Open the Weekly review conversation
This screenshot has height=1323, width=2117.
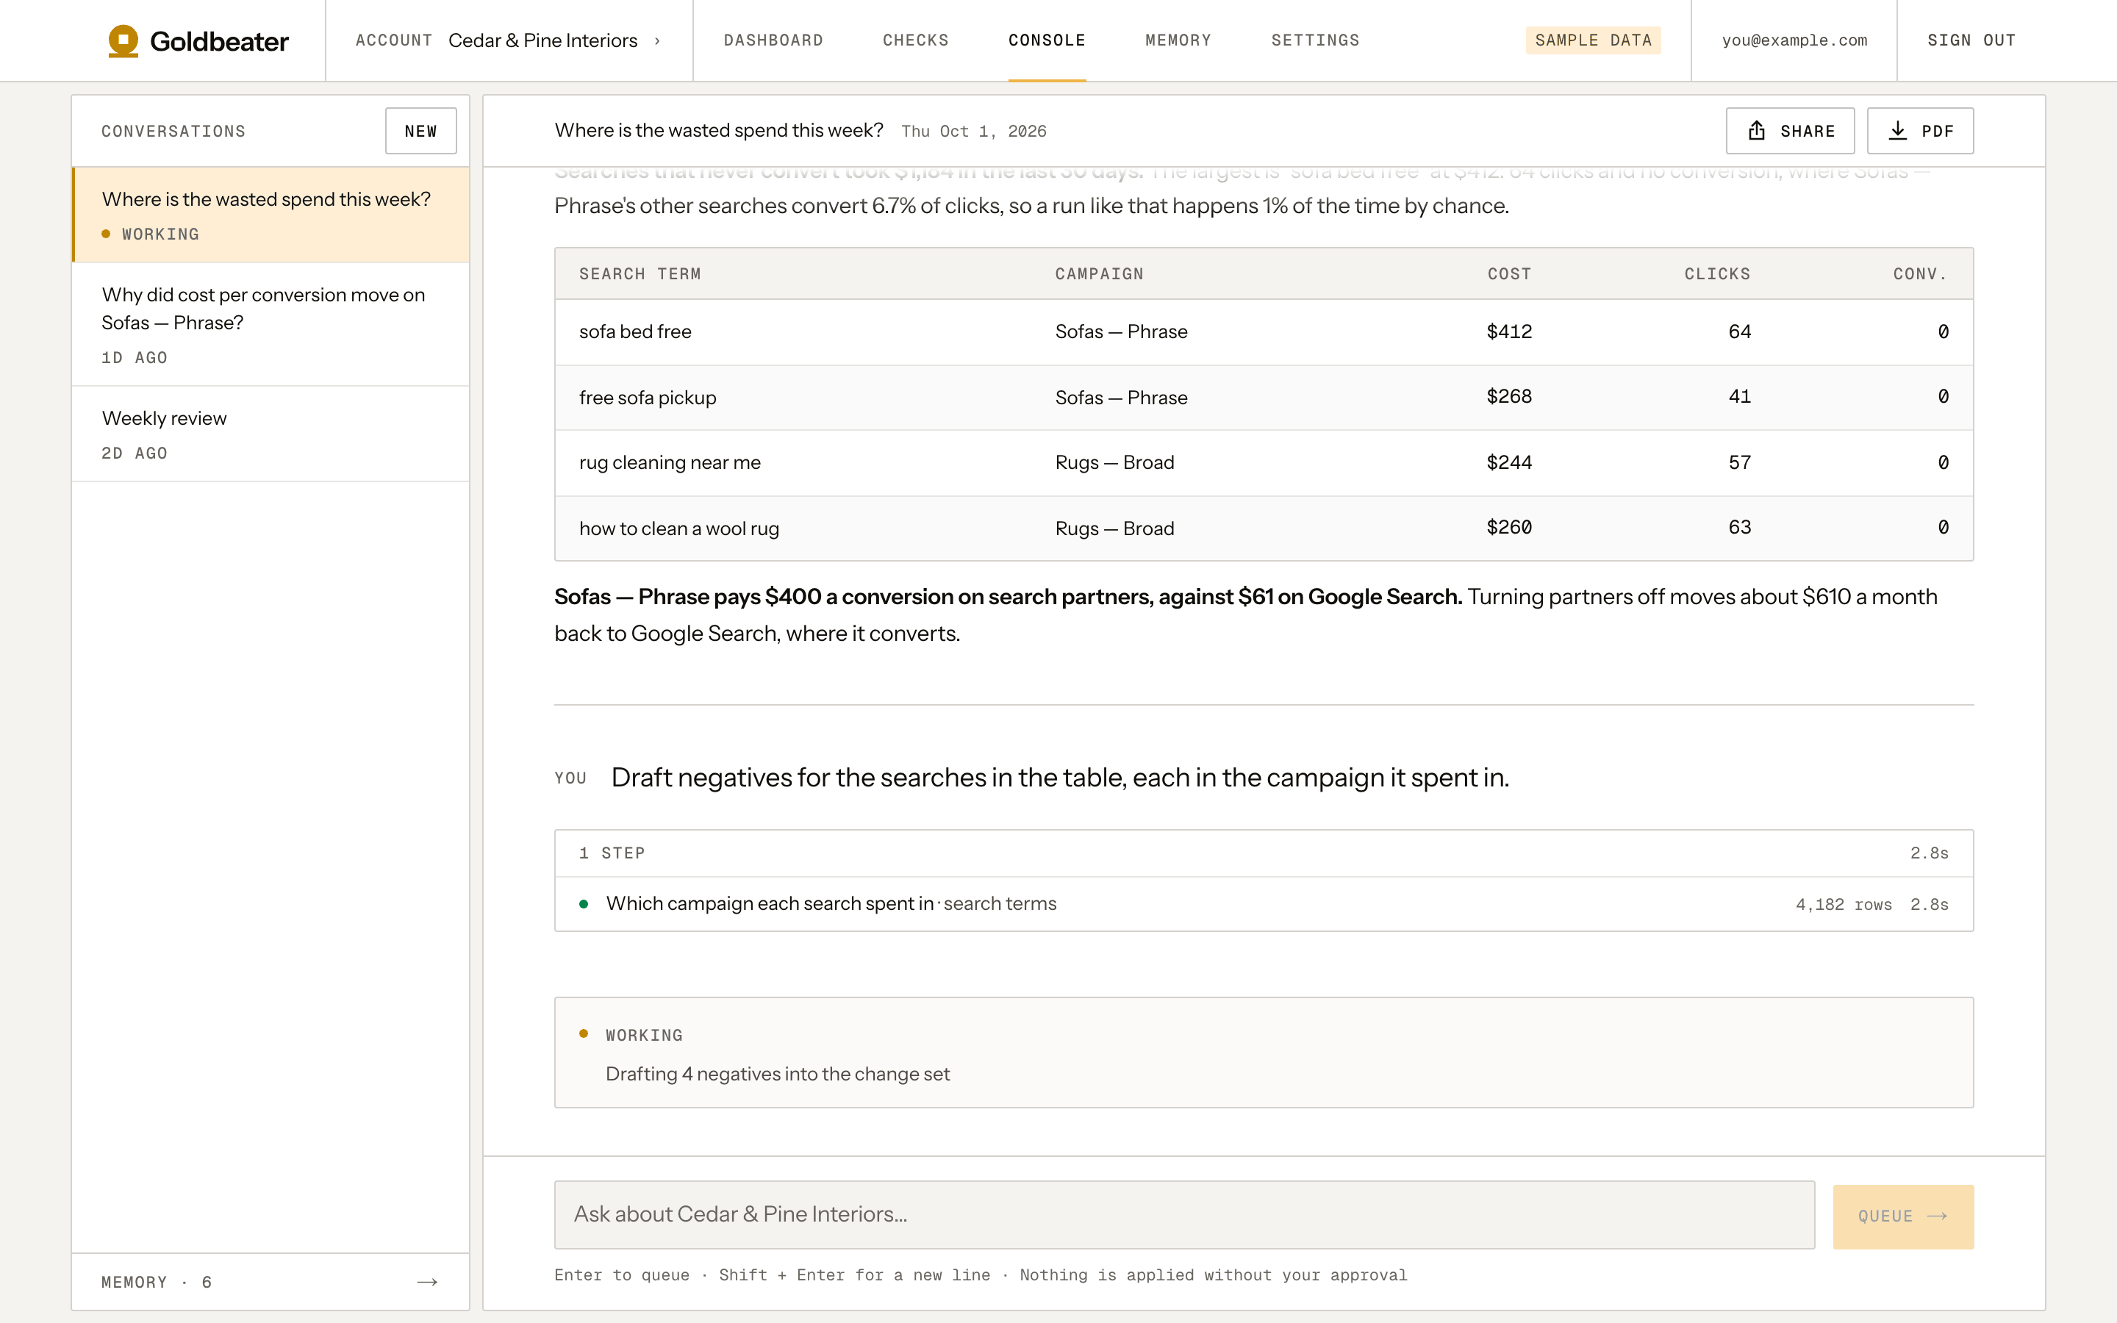pos(271,434)
